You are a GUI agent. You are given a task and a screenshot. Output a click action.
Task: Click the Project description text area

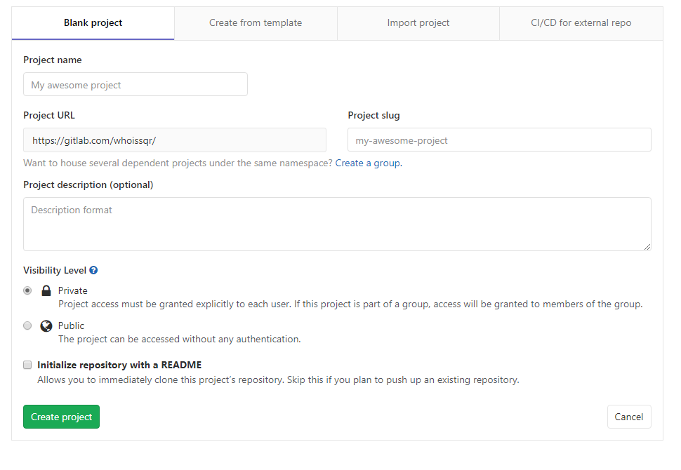(x=337, y=224)
